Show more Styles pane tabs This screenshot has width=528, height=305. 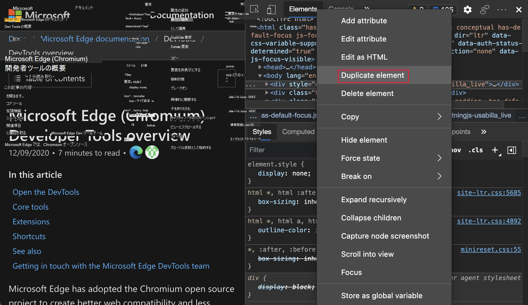pyautogui.click(x=484, y=132)
